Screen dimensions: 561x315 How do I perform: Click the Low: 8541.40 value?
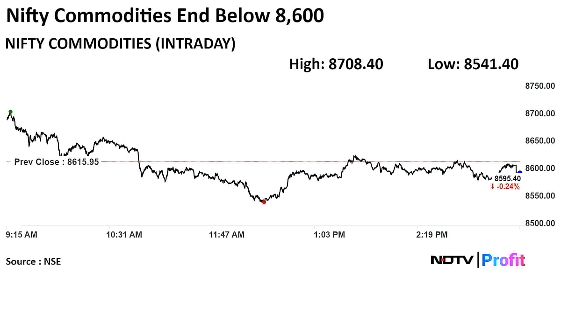(473, 64)
